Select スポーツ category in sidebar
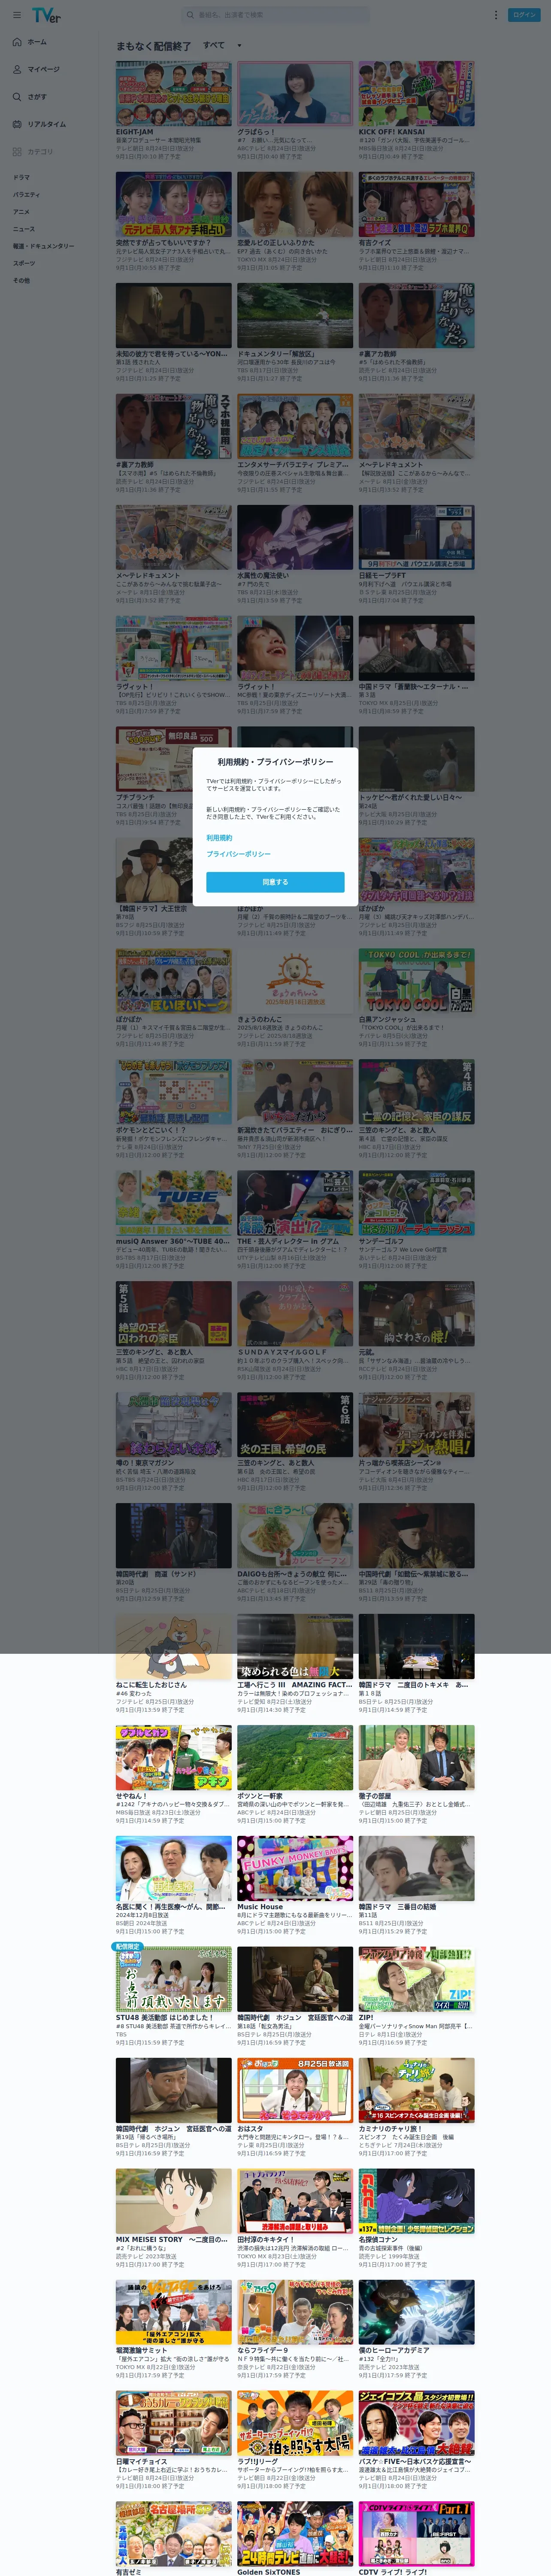This screenshot has height=2576, width=551. [x=23, y=263]
